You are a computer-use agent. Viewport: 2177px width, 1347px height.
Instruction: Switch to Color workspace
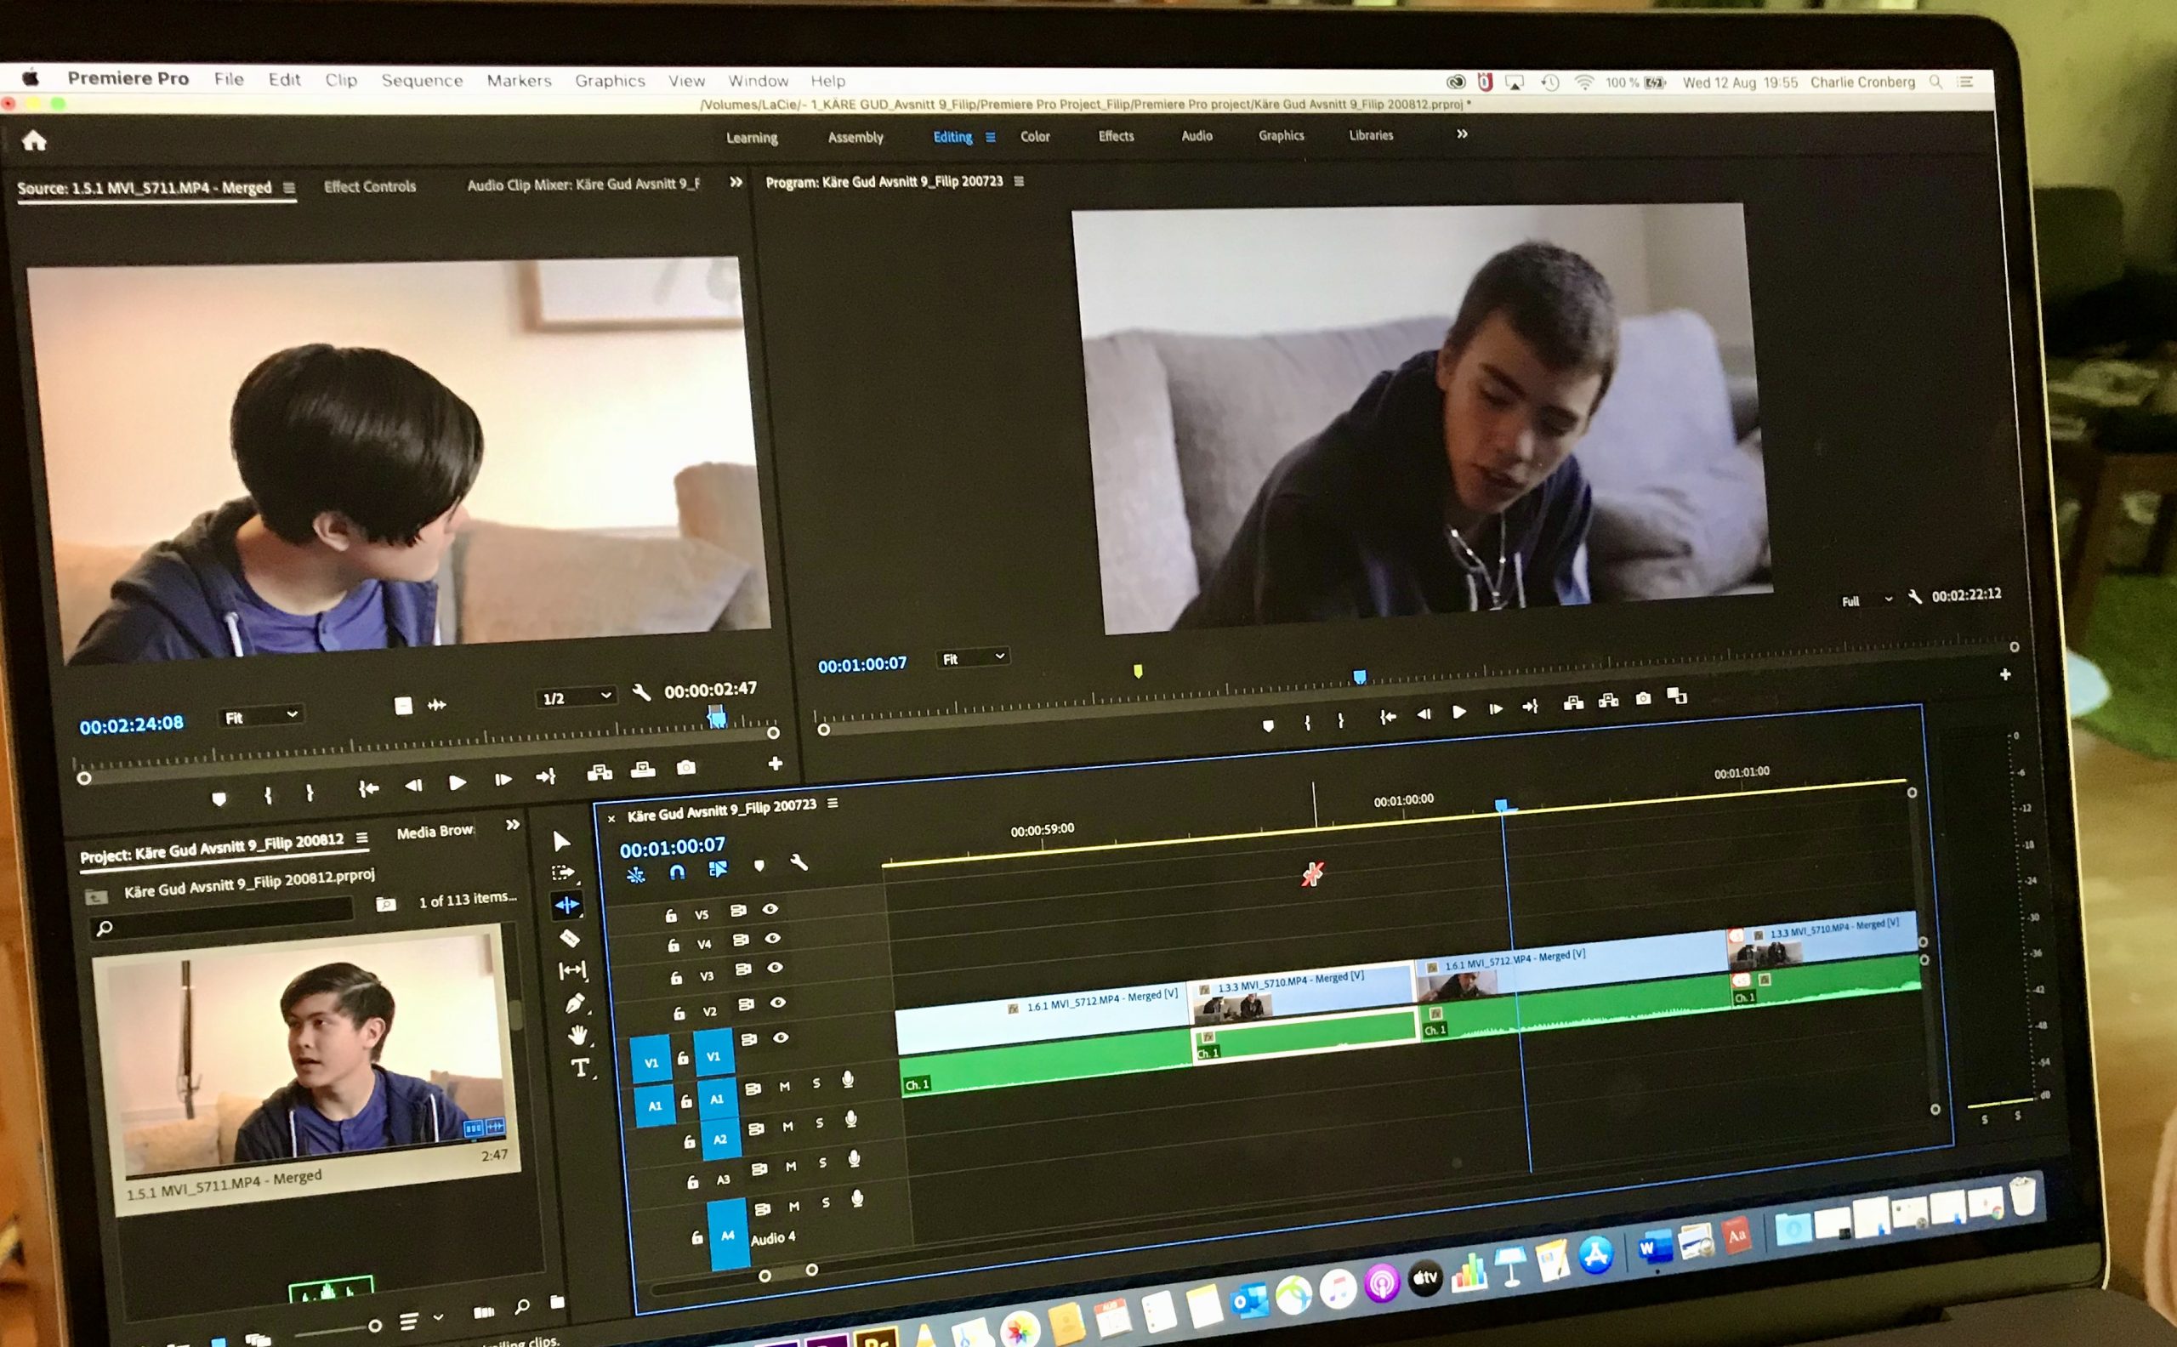point(1035,136)
